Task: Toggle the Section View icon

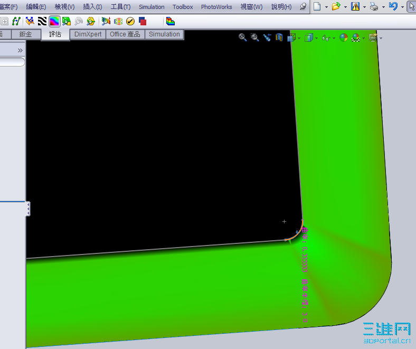Action: click(x=279, y=37)
